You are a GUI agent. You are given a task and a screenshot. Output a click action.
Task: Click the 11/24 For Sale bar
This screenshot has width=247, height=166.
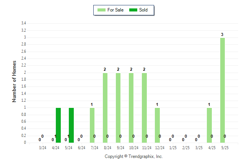tap(144, 108)
